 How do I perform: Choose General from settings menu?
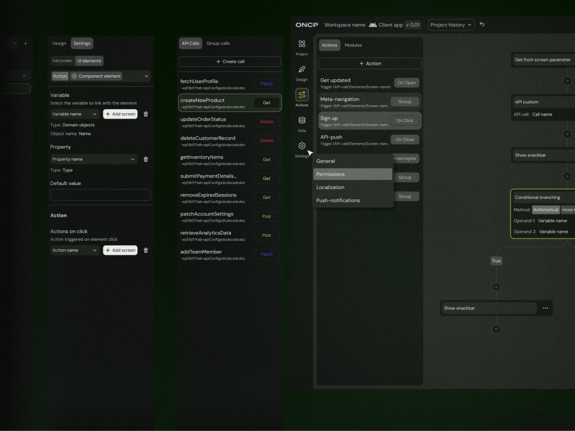coord(353,161)
